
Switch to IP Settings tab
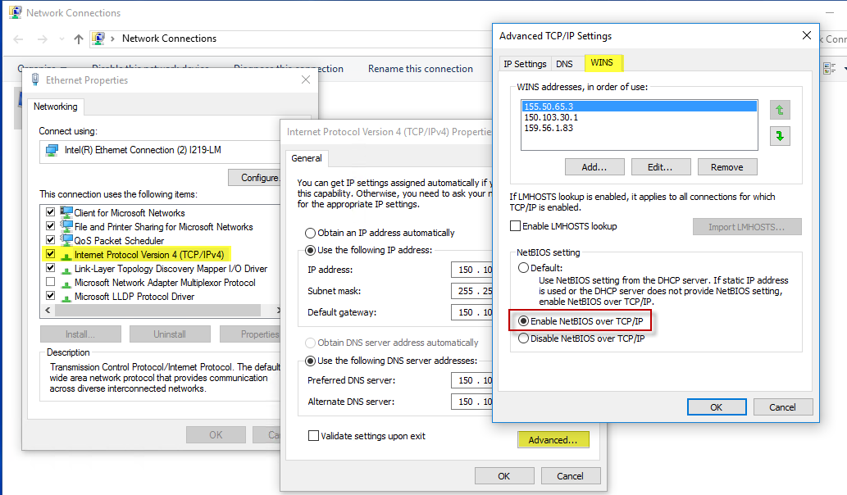[525, 64]
